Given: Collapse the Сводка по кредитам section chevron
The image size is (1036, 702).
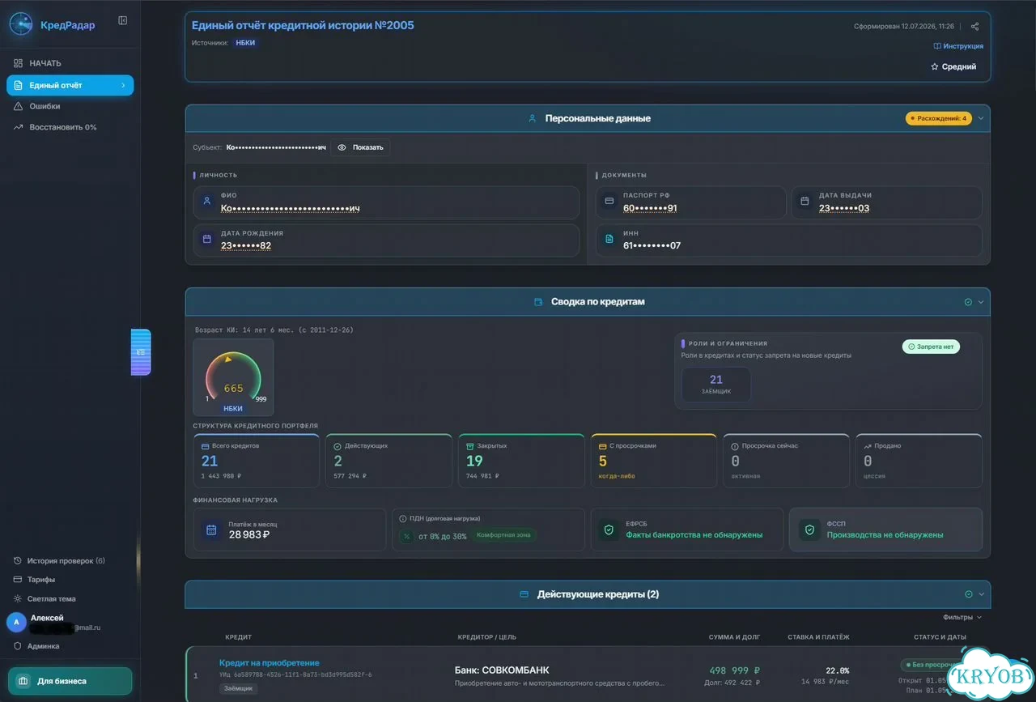Looking at the screenshot, I should click(981, 302).
